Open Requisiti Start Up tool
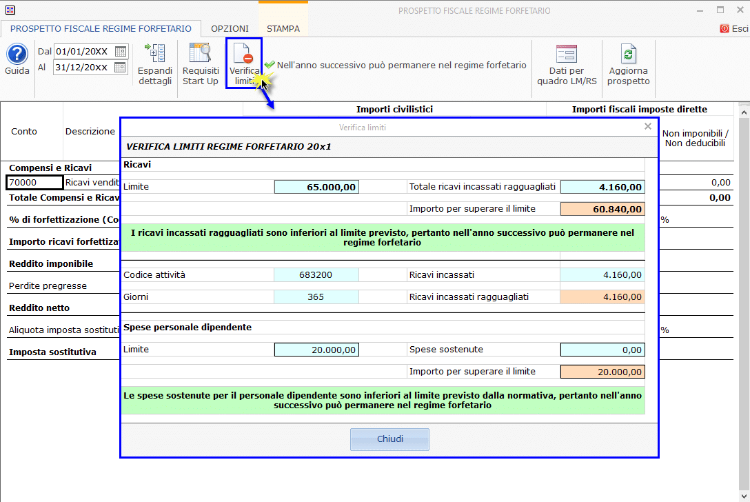Viewport: 750px width, 502px height. (x=201, y=65)
